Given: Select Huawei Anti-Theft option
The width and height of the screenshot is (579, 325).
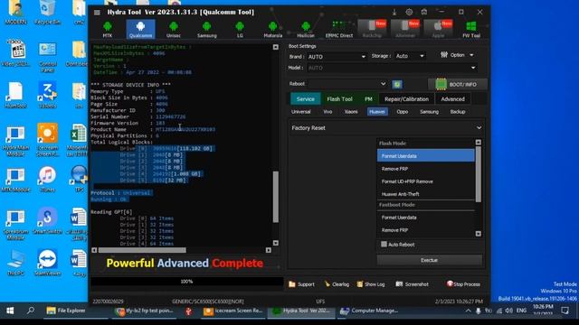Looking at the screenshot, I should [x=426, y=194].
